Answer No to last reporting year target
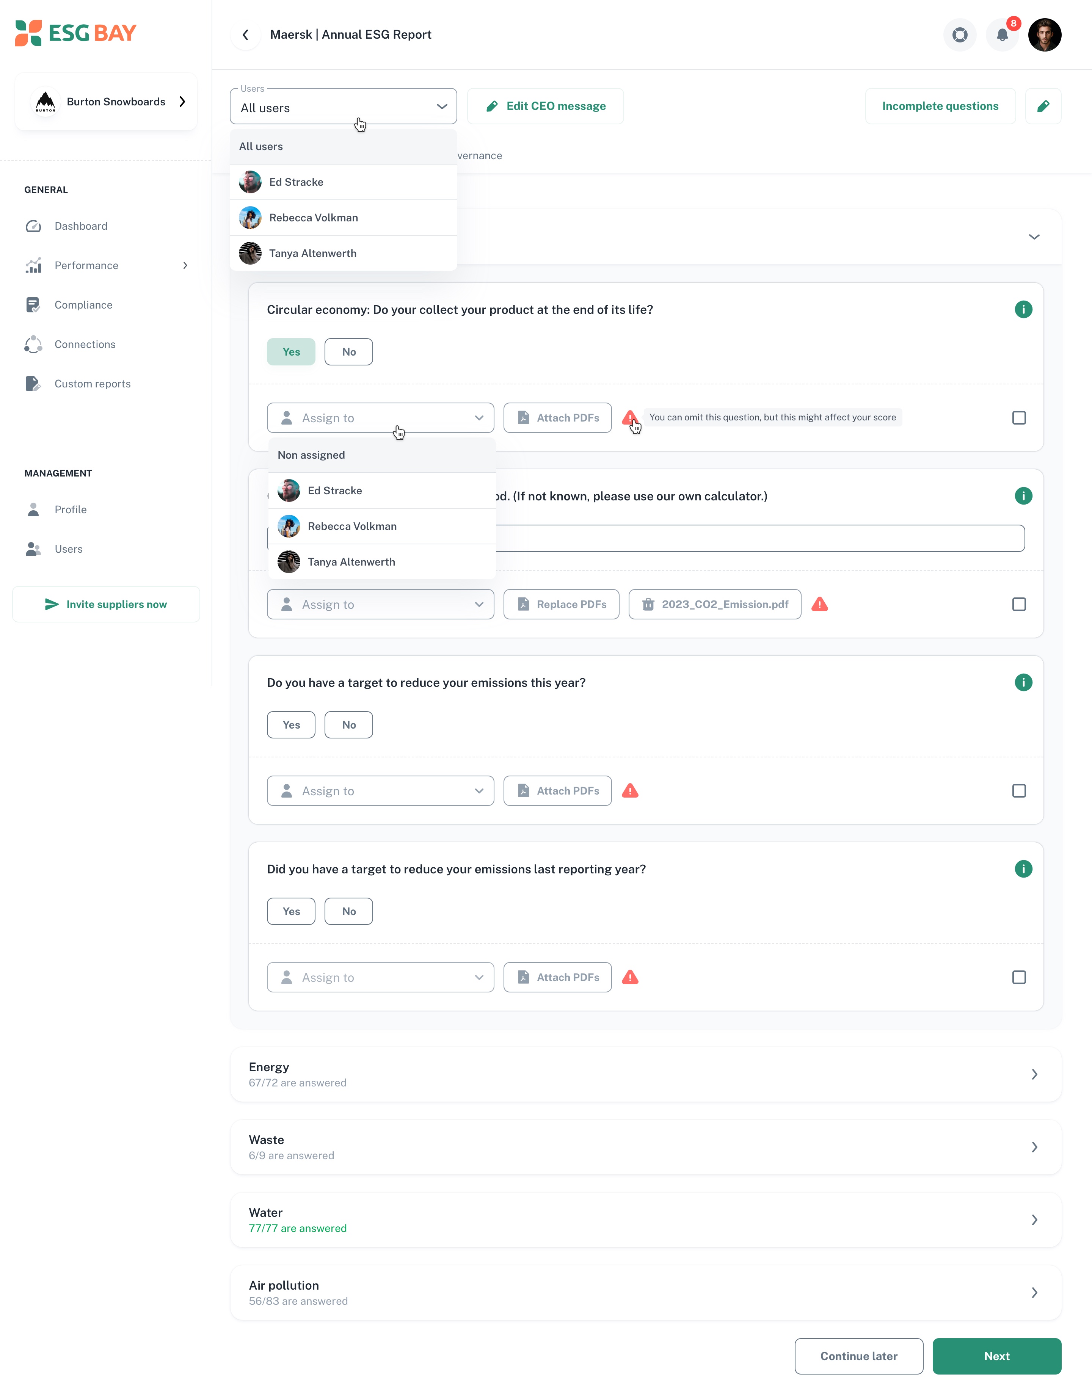The height and width of the screenshot is (1395, 1092). (348, 912)
